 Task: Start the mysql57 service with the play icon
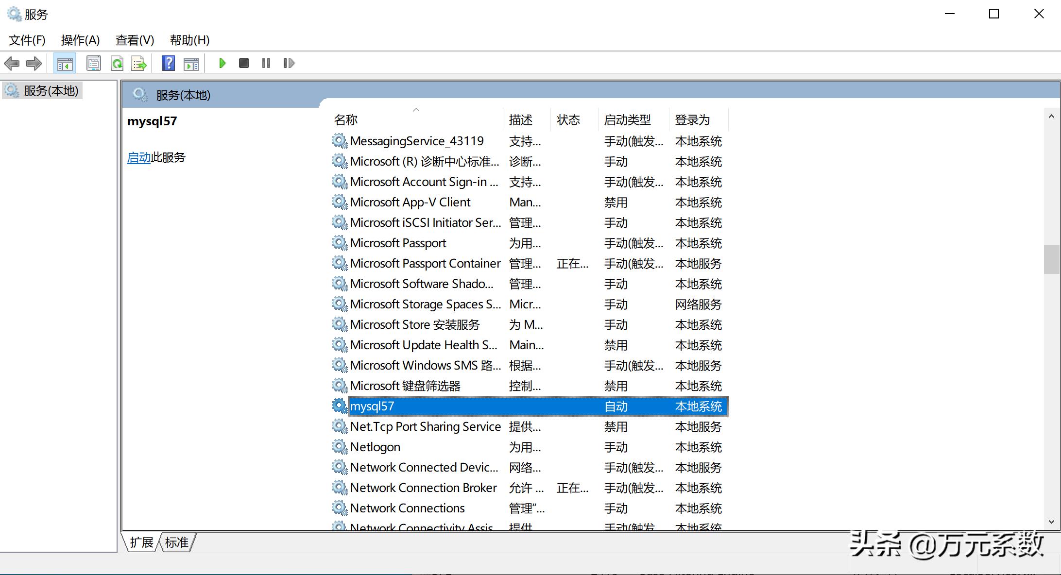click(x=222, y=63)
